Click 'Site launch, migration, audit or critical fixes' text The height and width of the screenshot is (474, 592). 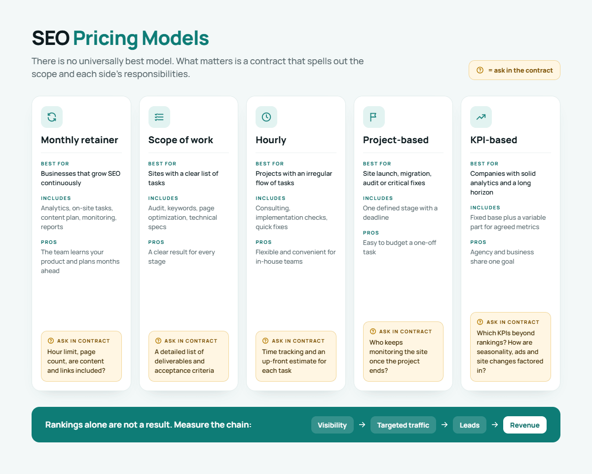(x=397, y=178)
